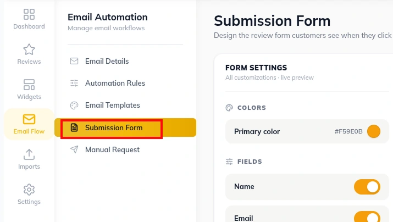Click the Email Templates palette icon

74,106
